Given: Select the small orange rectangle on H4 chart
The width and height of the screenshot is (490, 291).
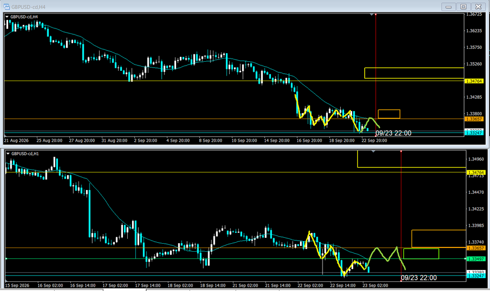Looking at the screenshot, I should [x=389, y=114].
